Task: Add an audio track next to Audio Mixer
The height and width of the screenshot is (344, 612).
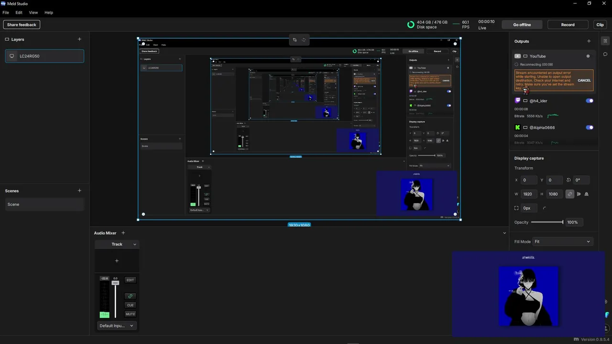Action: coord(123,233)
